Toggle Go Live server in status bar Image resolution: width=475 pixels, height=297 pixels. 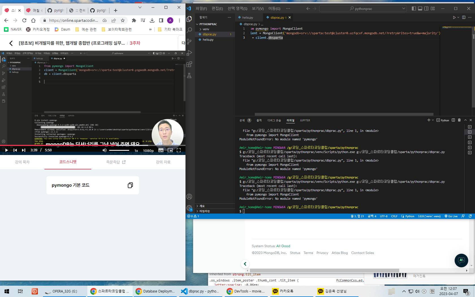pos(451,216)
